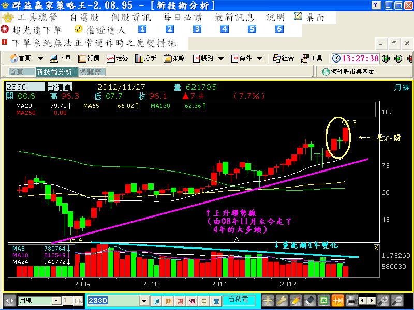
Task: Close the volume sub-chart with the X box
Action: tap(376, 247)
